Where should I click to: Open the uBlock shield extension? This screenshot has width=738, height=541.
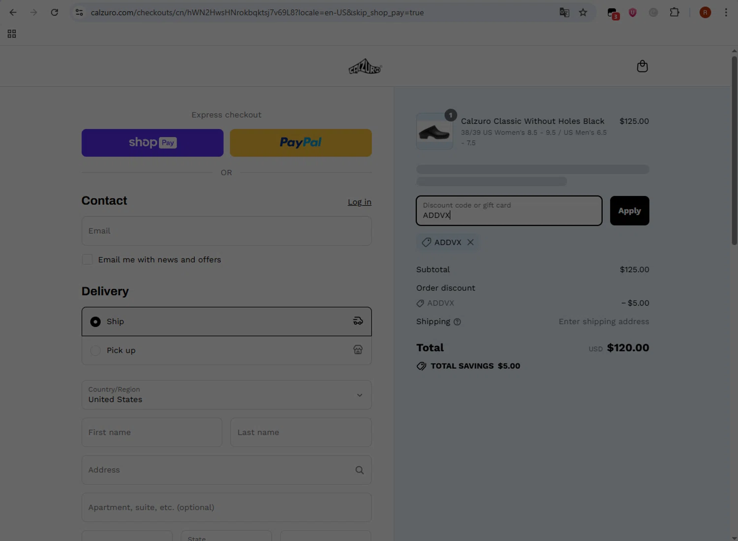[x=633, y=12]
